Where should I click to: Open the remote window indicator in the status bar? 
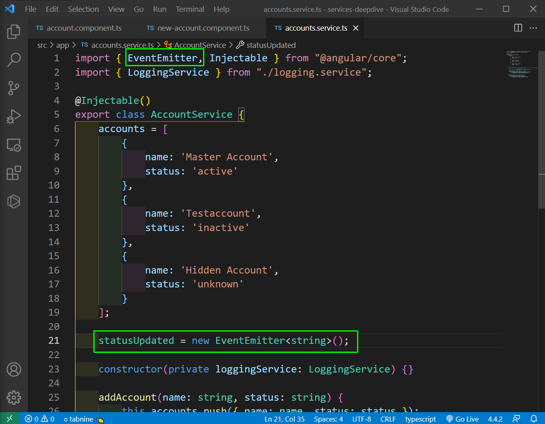[x=10, y=419]
